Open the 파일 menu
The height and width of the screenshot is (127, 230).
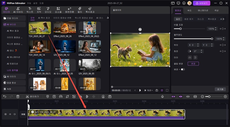tap(29, 3)
